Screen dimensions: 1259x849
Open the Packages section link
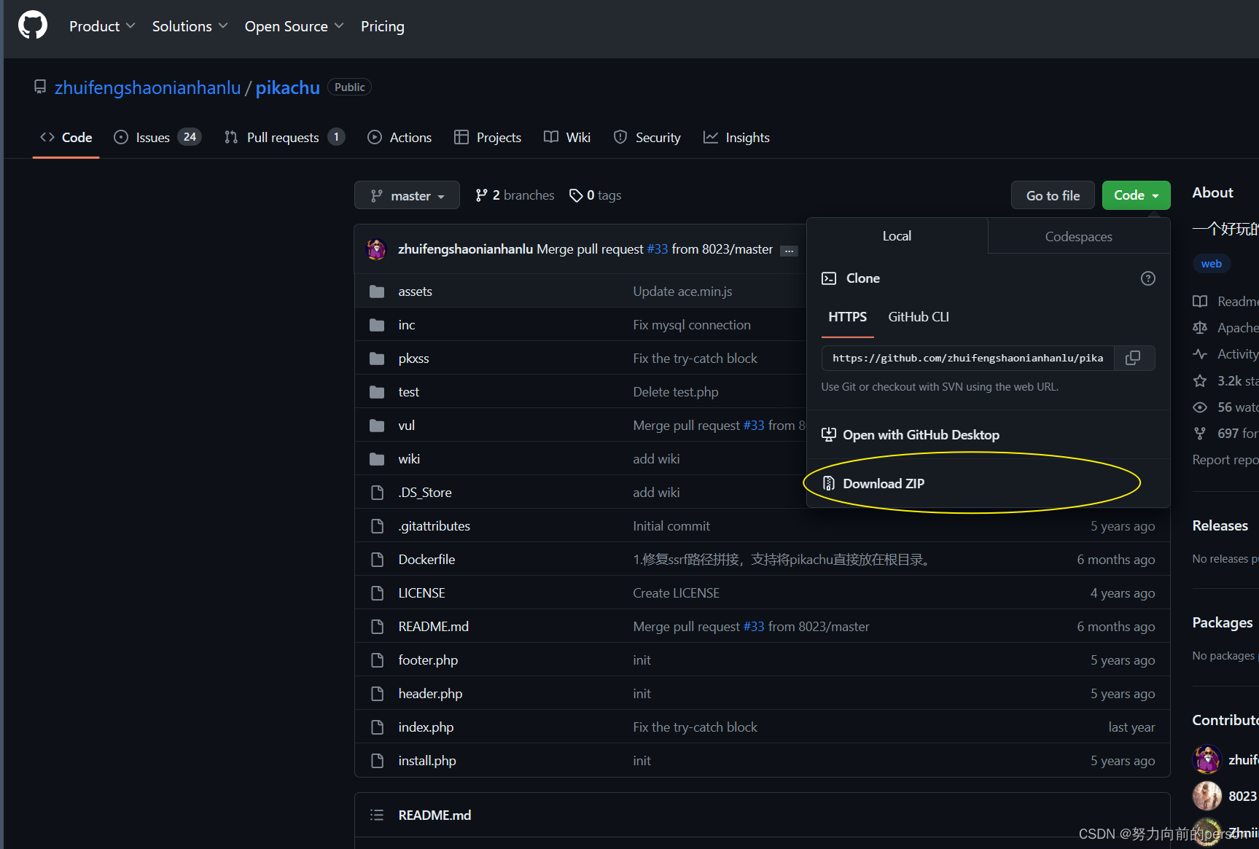pyautogui.click(x=1223, y=622)
